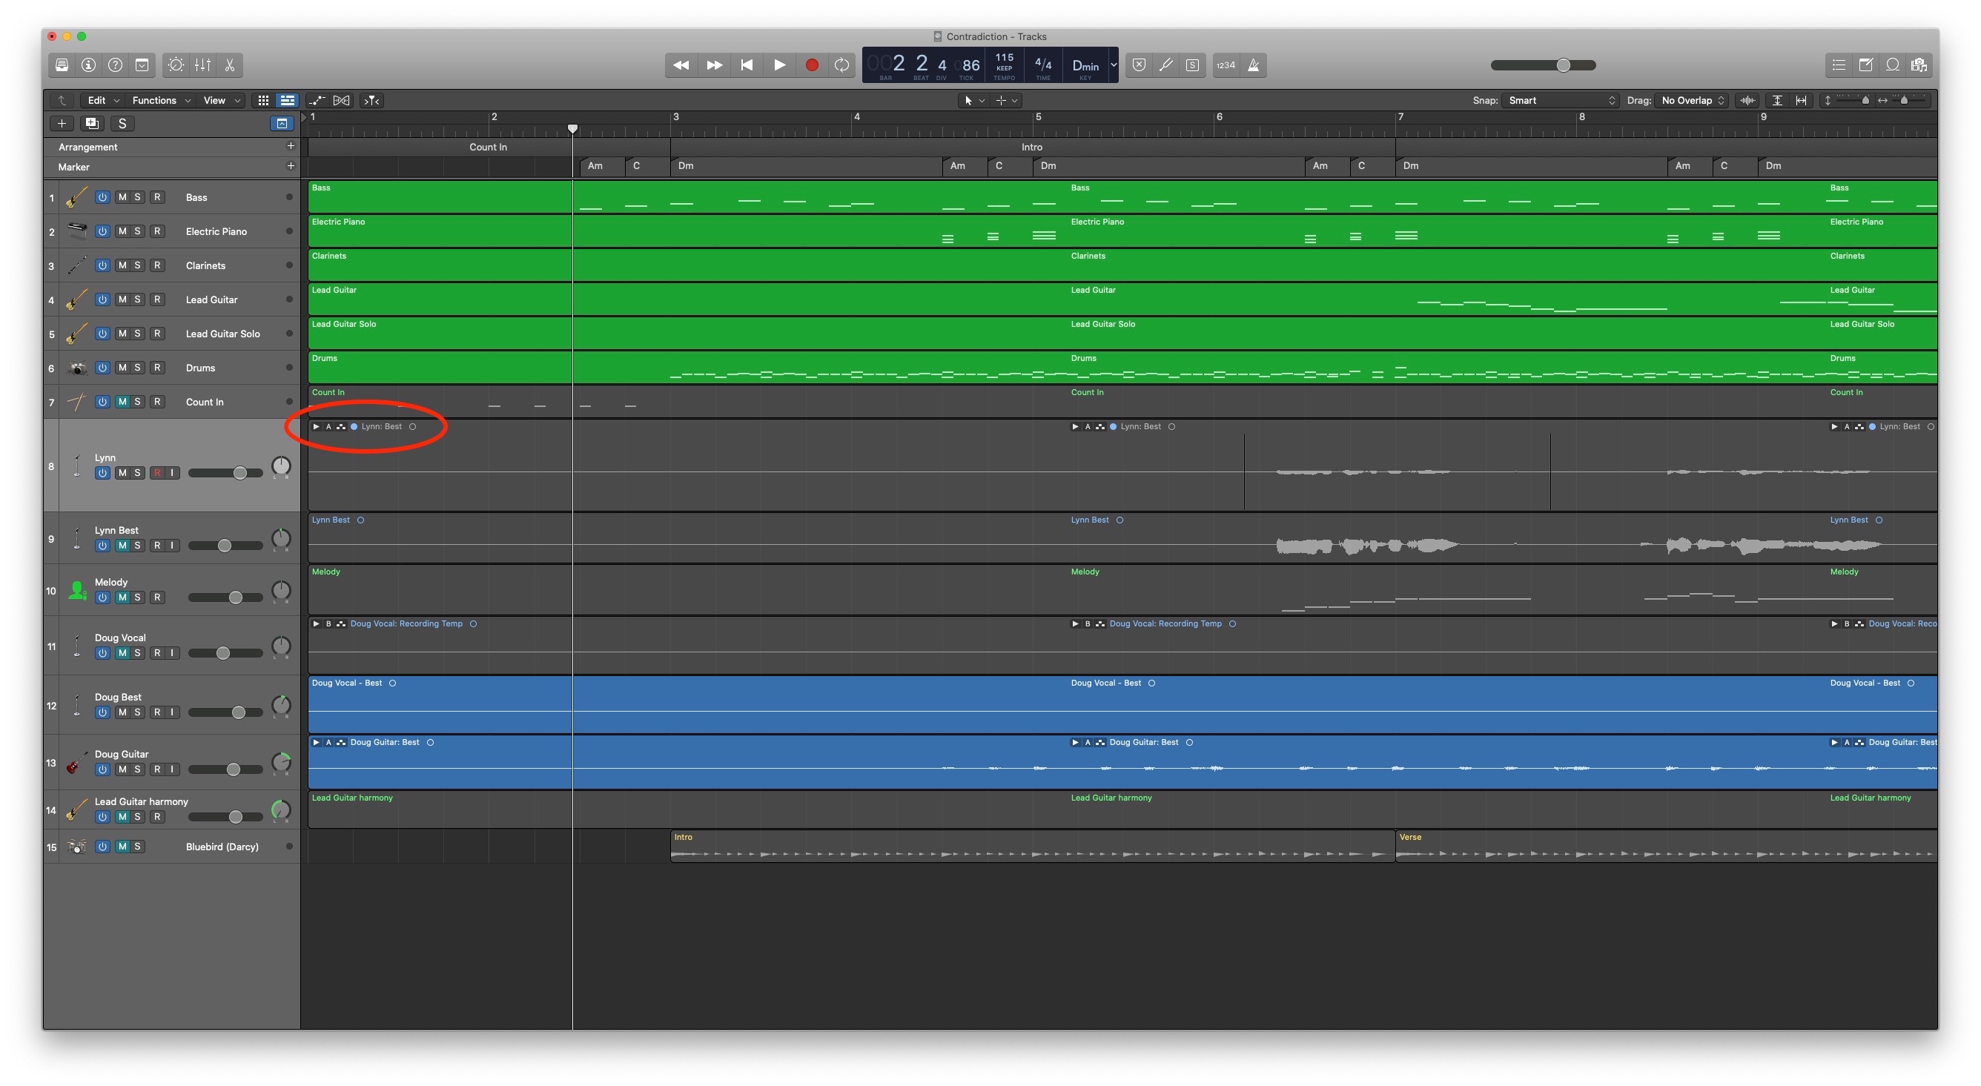Viewport: 1981px width, 1086px height.
Task: Open the Mixer from the control bar
Action: (x=203, y=65)
